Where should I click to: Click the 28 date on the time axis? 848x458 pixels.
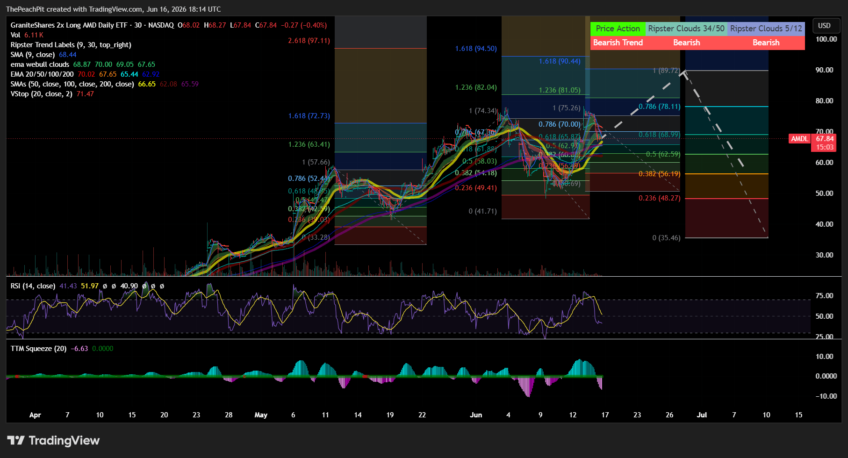[x=229, y=415]
